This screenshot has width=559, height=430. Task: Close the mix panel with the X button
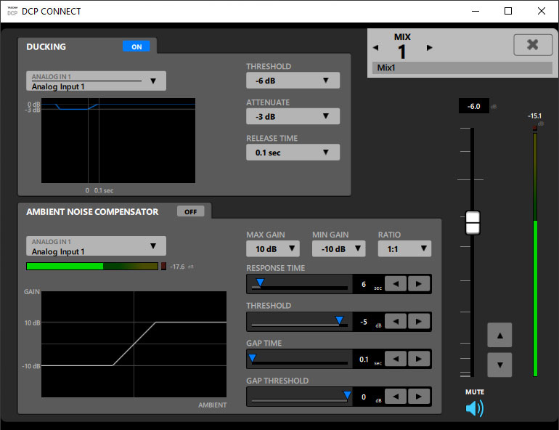click(532, 45)
